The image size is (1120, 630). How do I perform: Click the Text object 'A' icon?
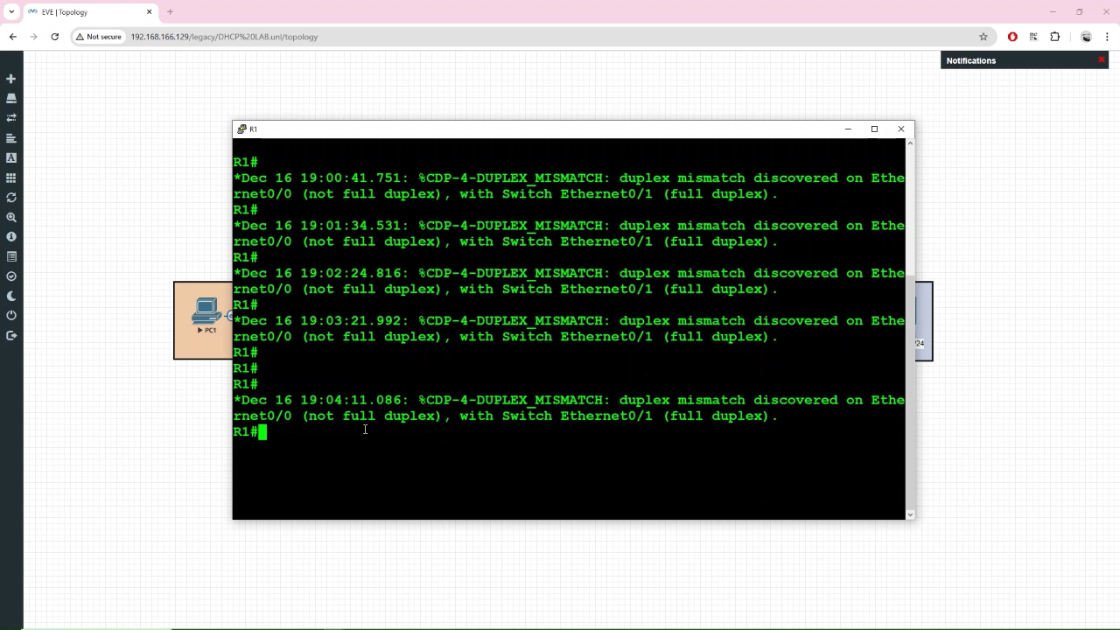pyautogui.click(x=11, y=158)
